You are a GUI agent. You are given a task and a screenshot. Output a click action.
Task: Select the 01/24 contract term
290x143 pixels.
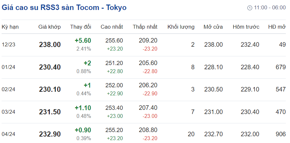click(x=9, y=67)
